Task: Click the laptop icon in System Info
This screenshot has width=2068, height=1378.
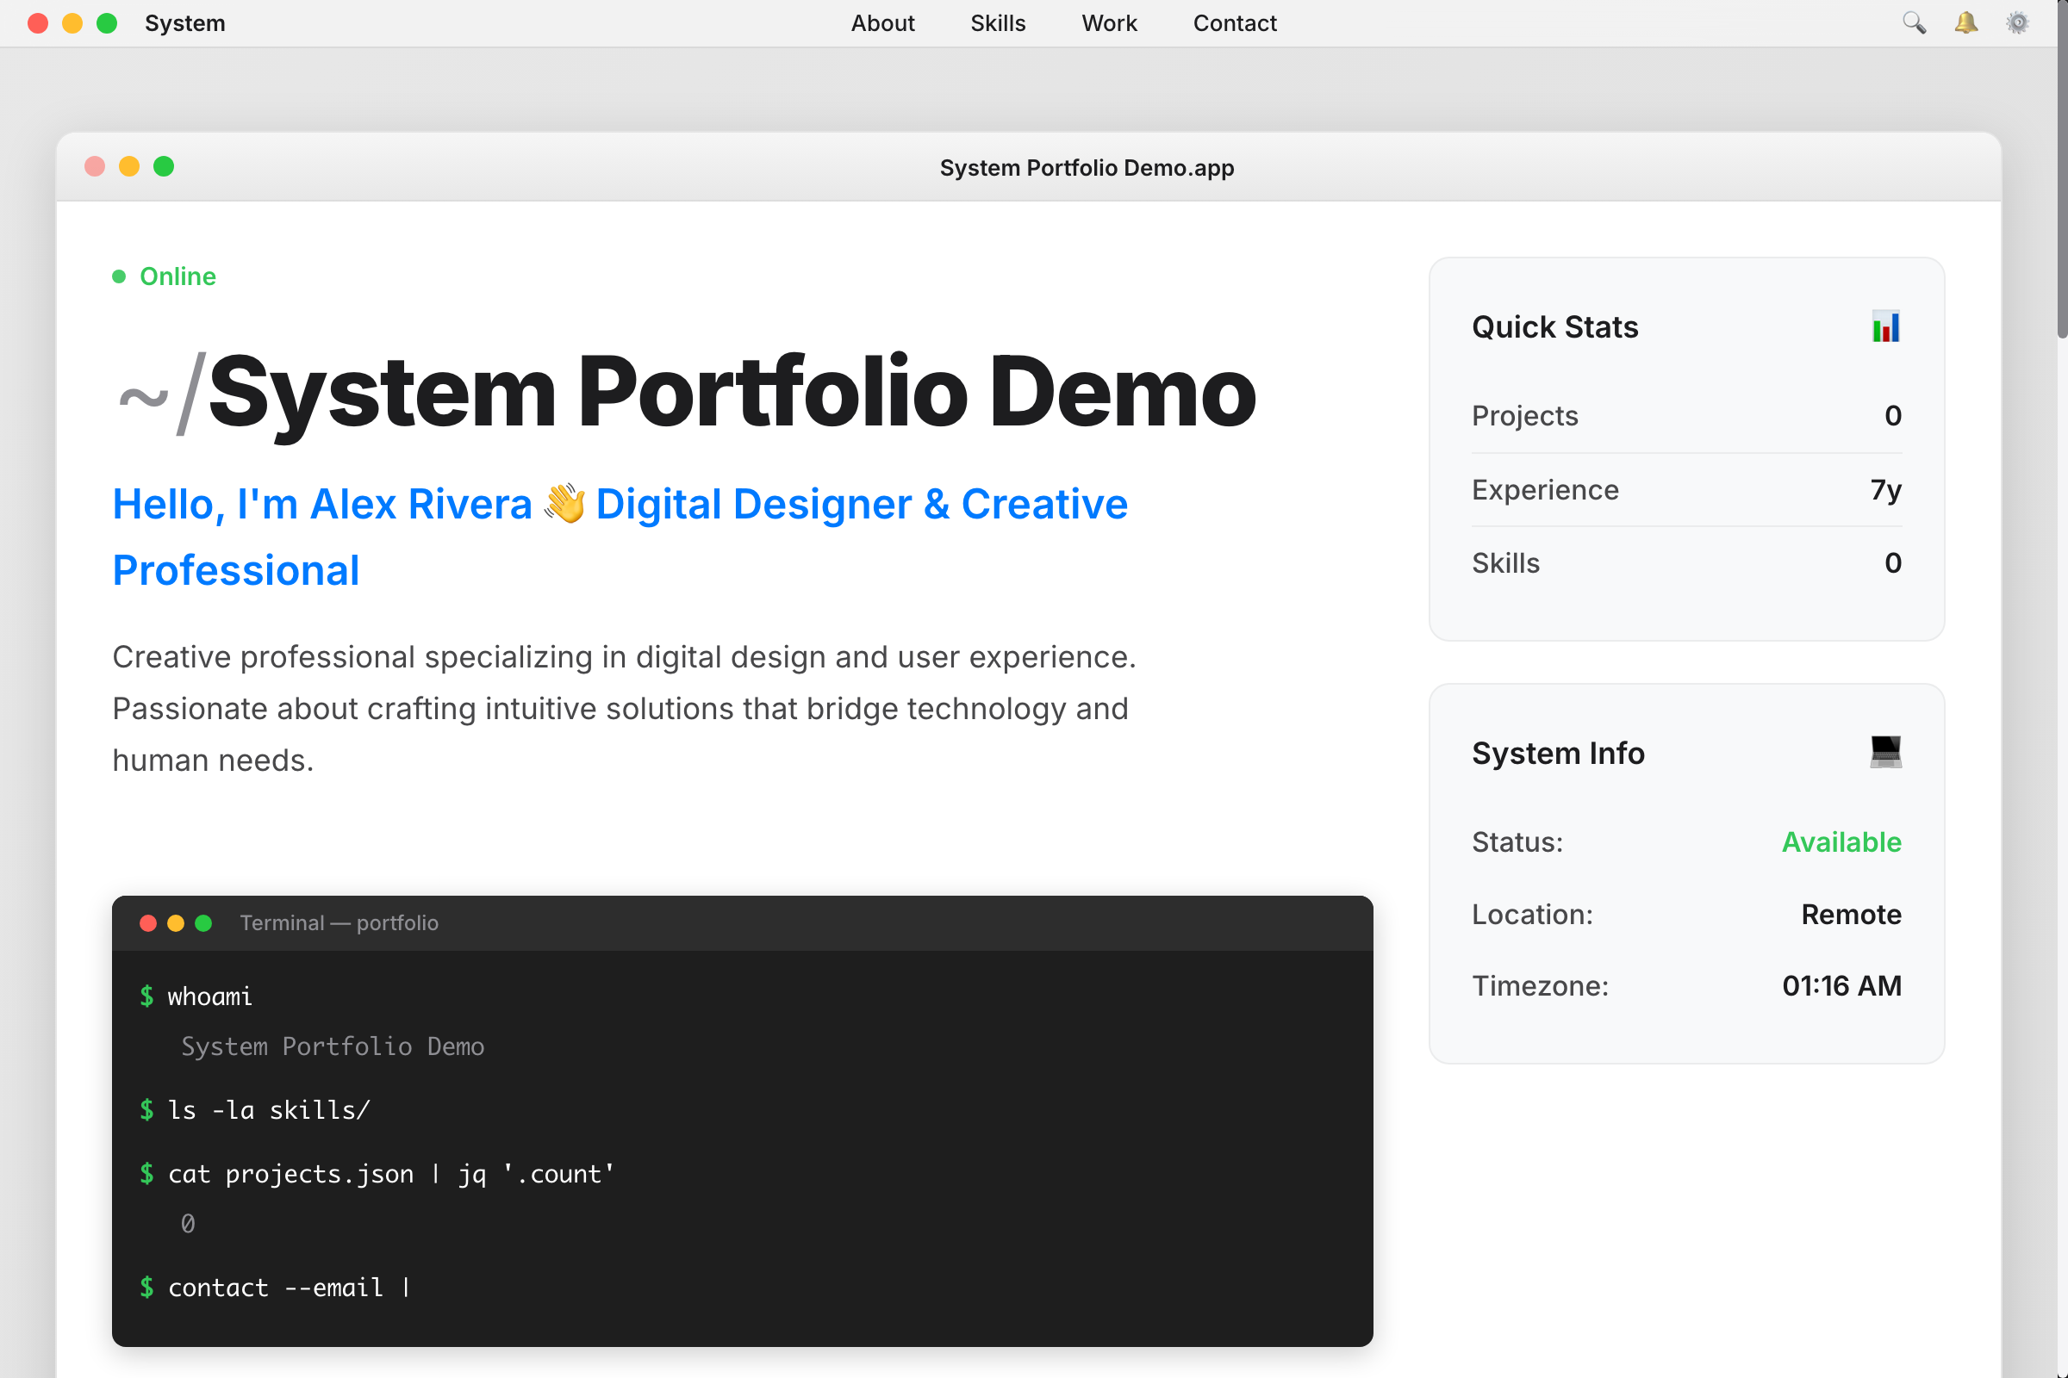Action: (1885, 752)
